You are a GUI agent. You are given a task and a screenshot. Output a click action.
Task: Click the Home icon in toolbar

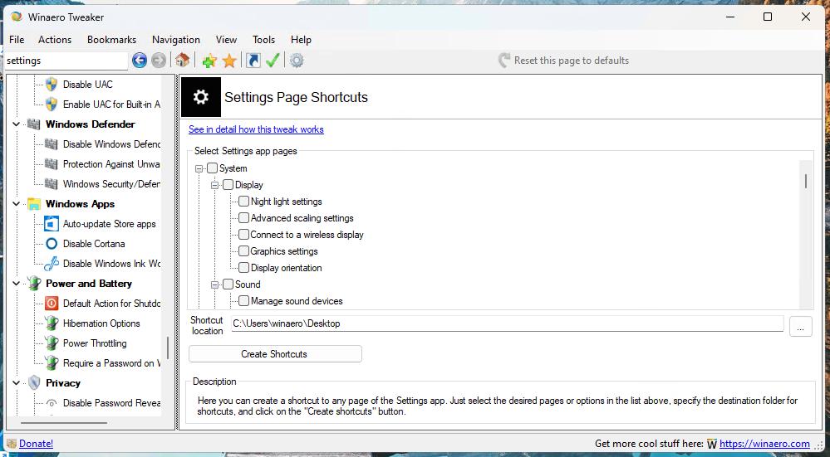point(183,61)
